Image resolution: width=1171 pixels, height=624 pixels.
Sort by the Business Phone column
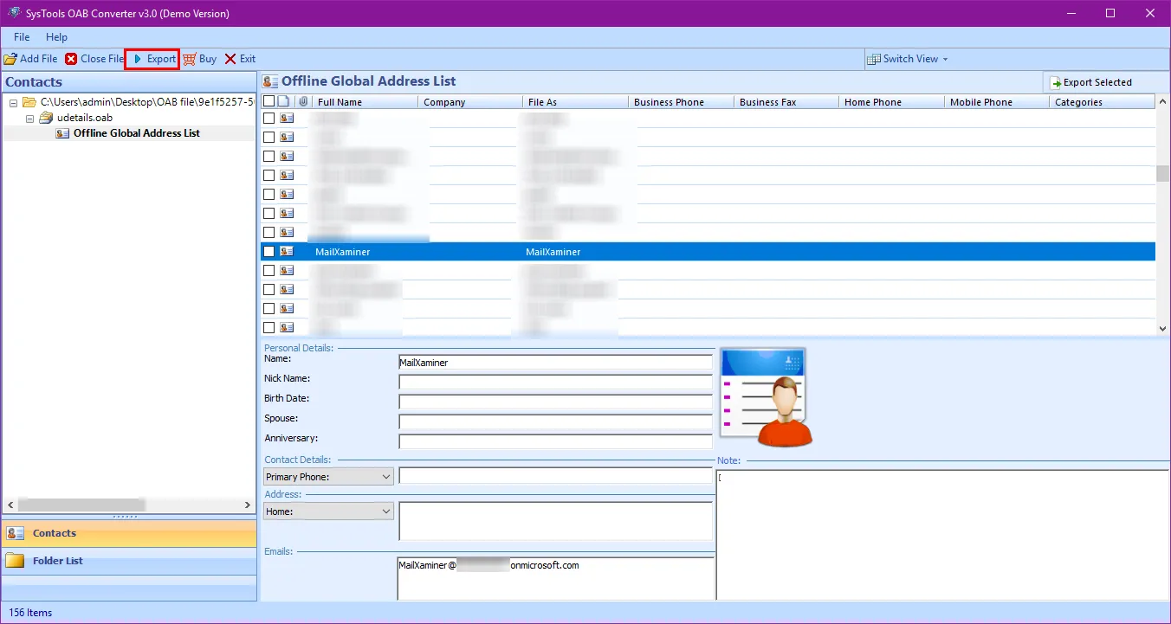point(681,102)
